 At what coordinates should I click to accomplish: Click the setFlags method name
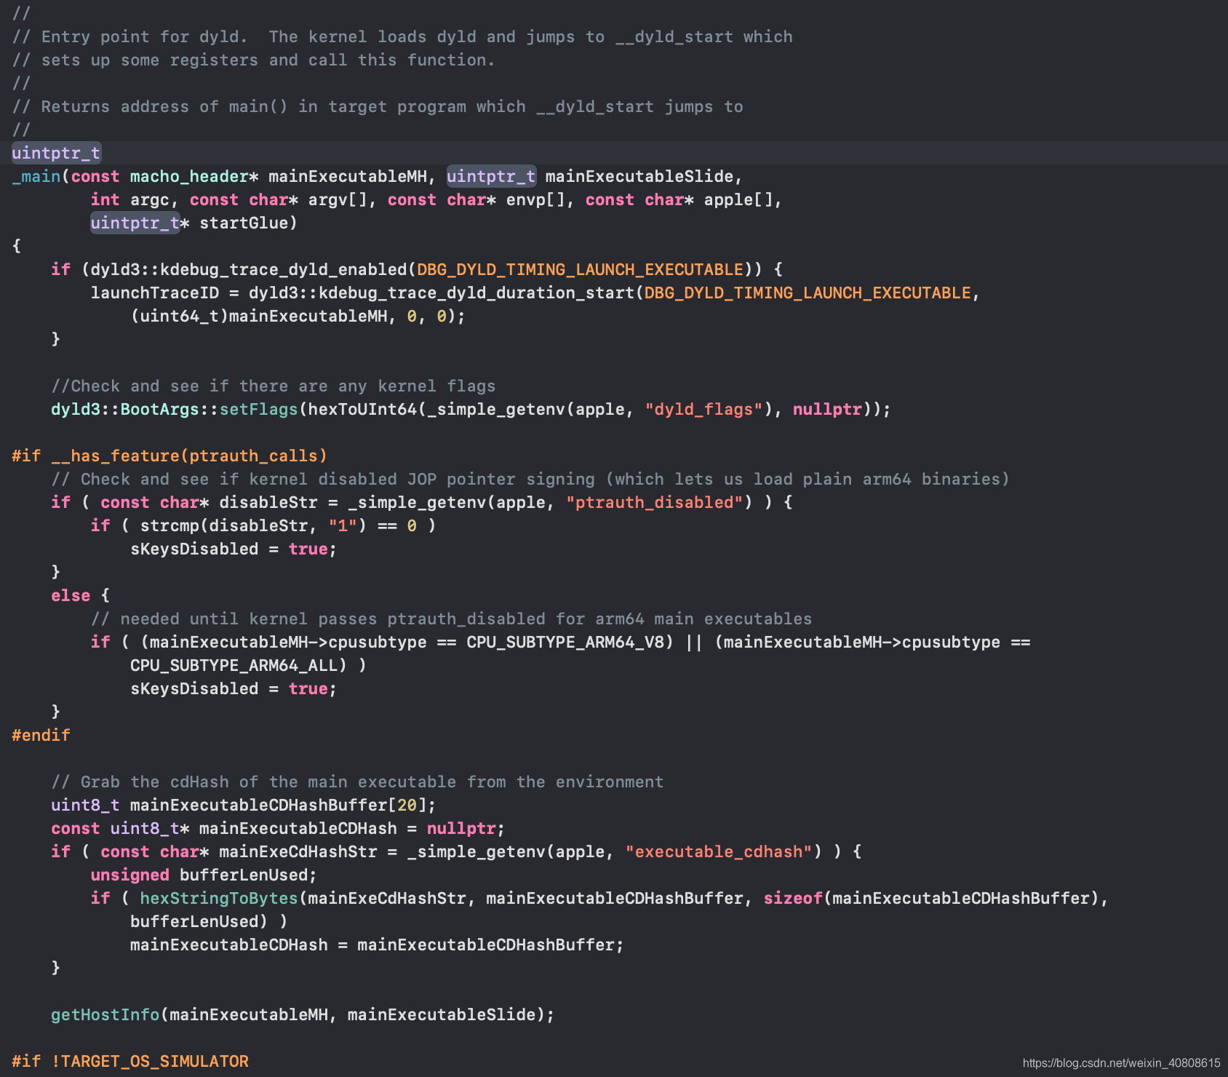tap(258, 409)
